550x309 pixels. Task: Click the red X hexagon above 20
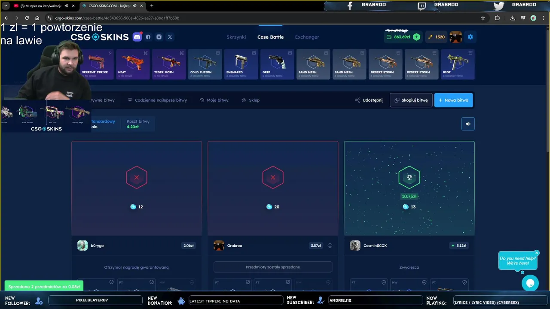click(x=273, y=177)
